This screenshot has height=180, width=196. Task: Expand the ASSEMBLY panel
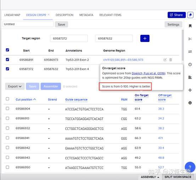(150, 177)
